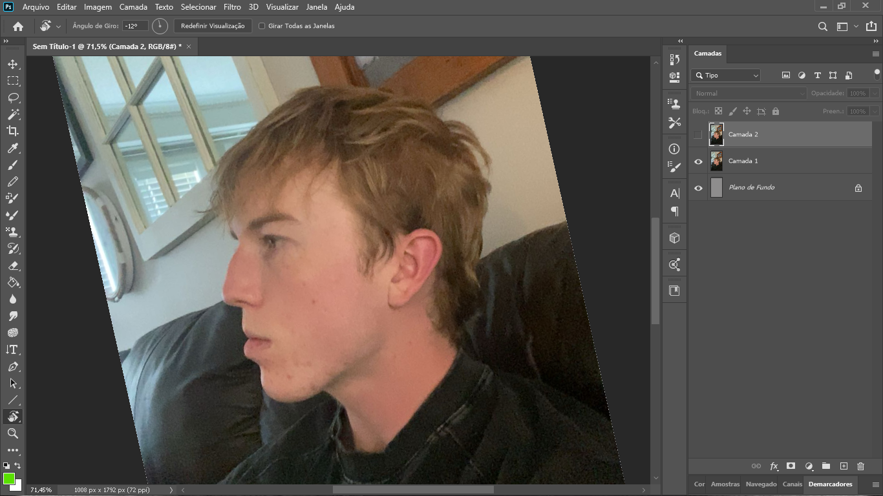Delete layer with the trash icon
883x496 pixels.
[860, 466]
